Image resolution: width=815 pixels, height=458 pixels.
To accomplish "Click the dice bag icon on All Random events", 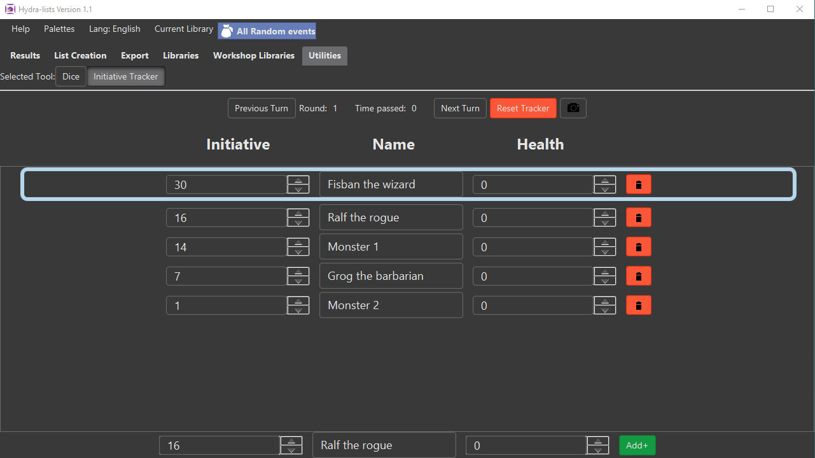I will [x=226, y=31].
